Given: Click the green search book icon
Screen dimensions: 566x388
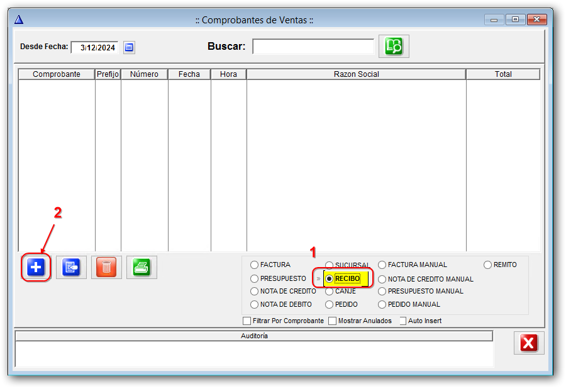Looking at the screenshot, I should coord(394,46).
